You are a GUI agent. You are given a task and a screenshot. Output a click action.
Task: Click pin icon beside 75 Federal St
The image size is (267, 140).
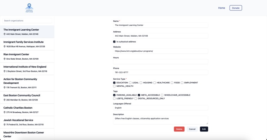tap(5, 125)
